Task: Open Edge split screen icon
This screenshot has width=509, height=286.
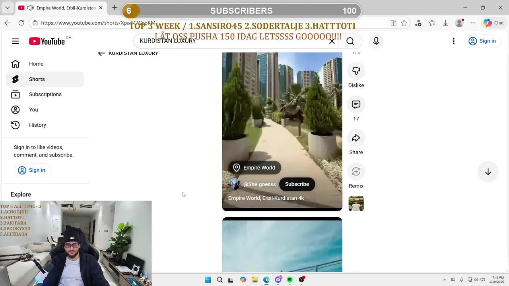Action: [393, 23]
